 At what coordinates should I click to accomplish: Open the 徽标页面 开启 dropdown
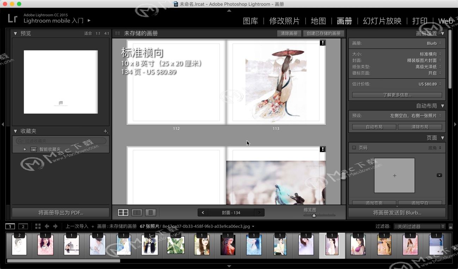tap(435, 73)
